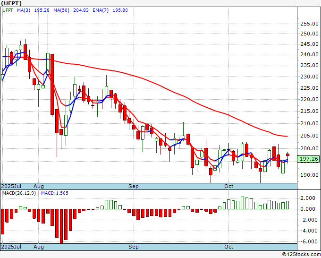The image size is (321, 258).
Task: Click the (UFPT) chart title
Action: pos(11,3)
